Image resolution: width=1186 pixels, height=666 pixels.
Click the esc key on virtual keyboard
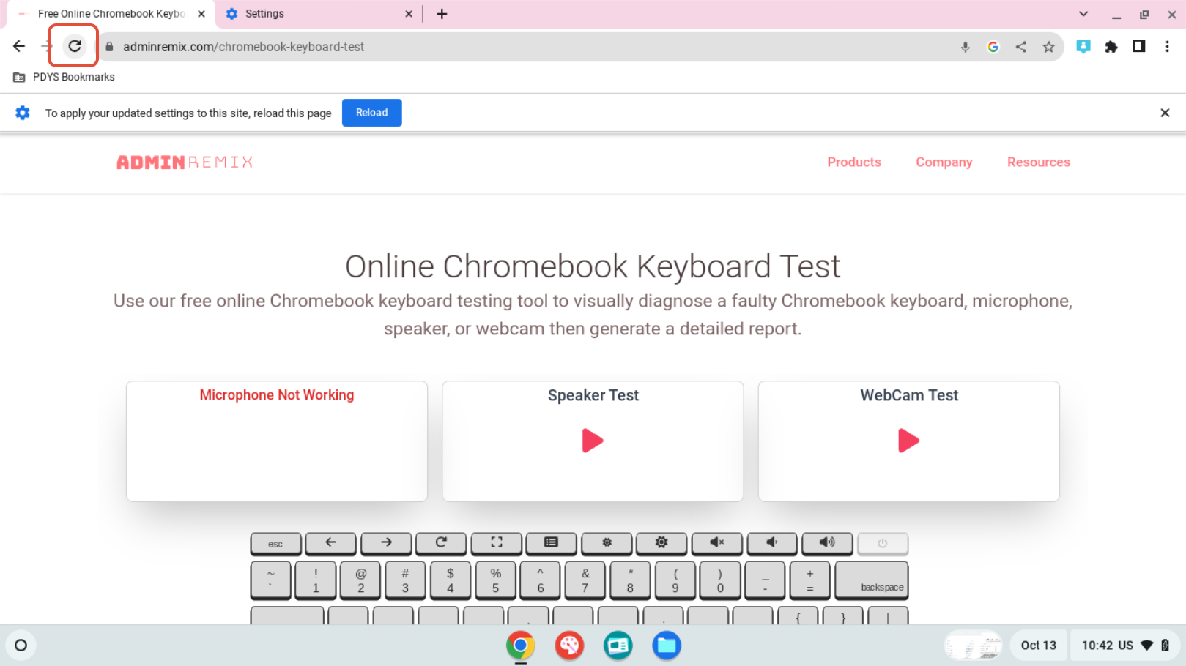click(276, 544)
